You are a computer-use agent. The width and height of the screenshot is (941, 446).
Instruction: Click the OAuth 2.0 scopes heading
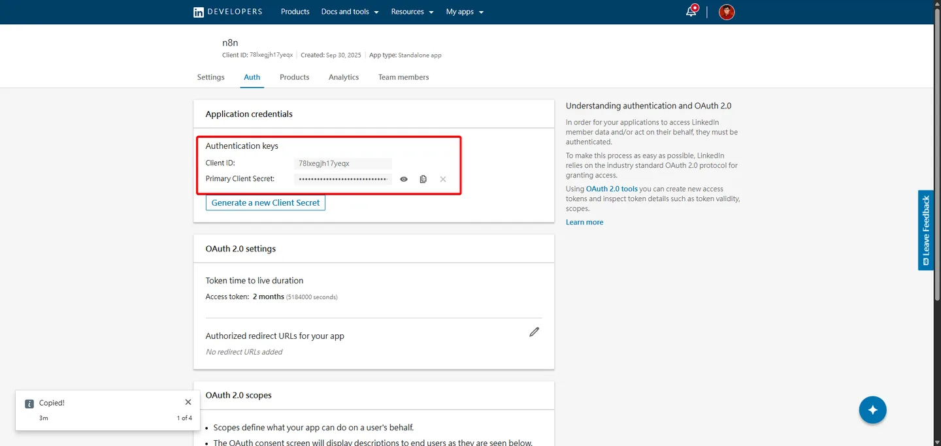[239, 395]
